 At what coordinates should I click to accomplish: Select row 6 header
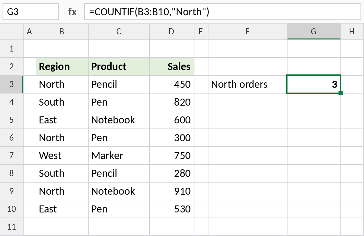click(11, 138)
